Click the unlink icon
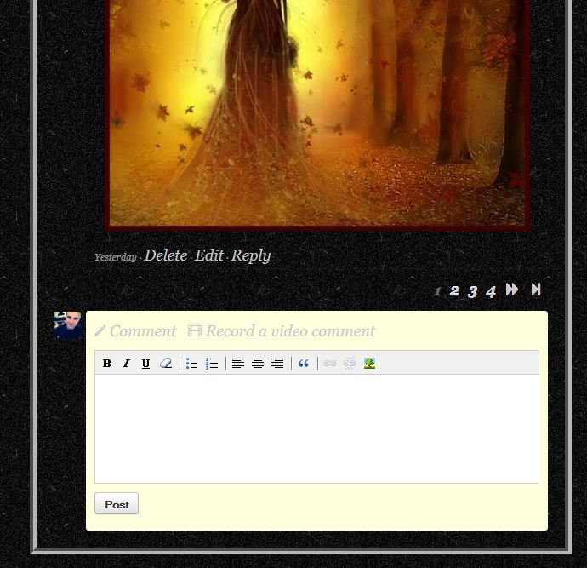Screen dimensions: 587x568 350,363
